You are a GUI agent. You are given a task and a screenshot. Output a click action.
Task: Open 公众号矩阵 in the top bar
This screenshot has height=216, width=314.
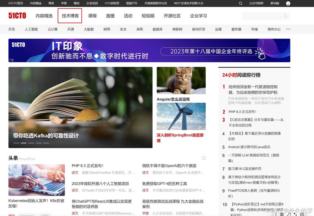[256, 3]
